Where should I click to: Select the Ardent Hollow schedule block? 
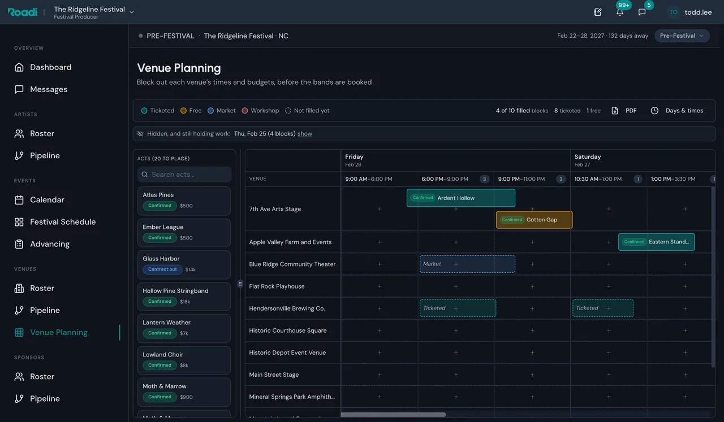[x=461, y=198]
